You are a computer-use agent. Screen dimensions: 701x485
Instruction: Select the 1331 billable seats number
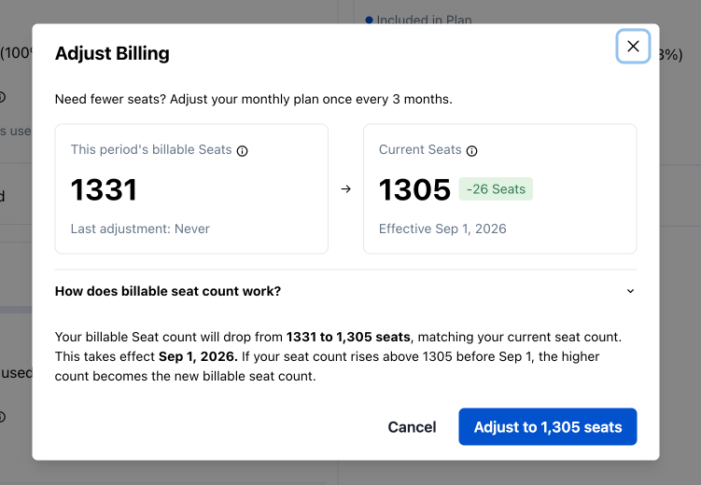pos(104,189)
